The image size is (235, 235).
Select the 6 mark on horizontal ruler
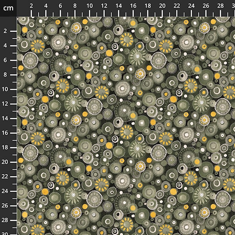[60, 6]
